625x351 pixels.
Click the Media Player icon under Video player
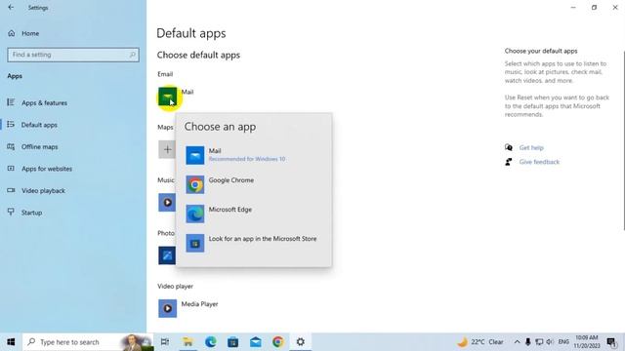(167, 308)
